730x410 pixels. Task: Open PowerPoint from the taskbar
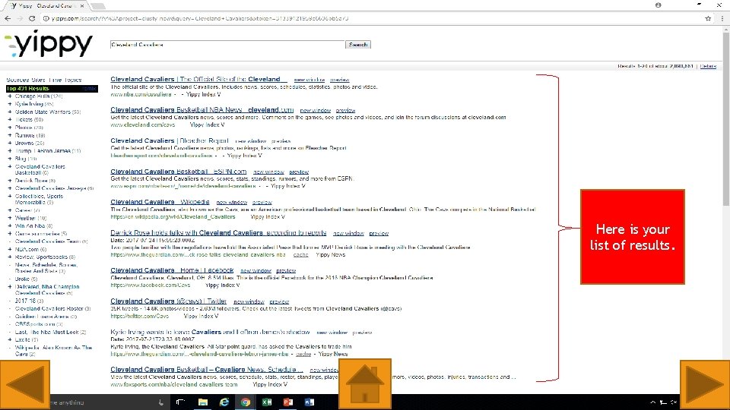point(287,402)
